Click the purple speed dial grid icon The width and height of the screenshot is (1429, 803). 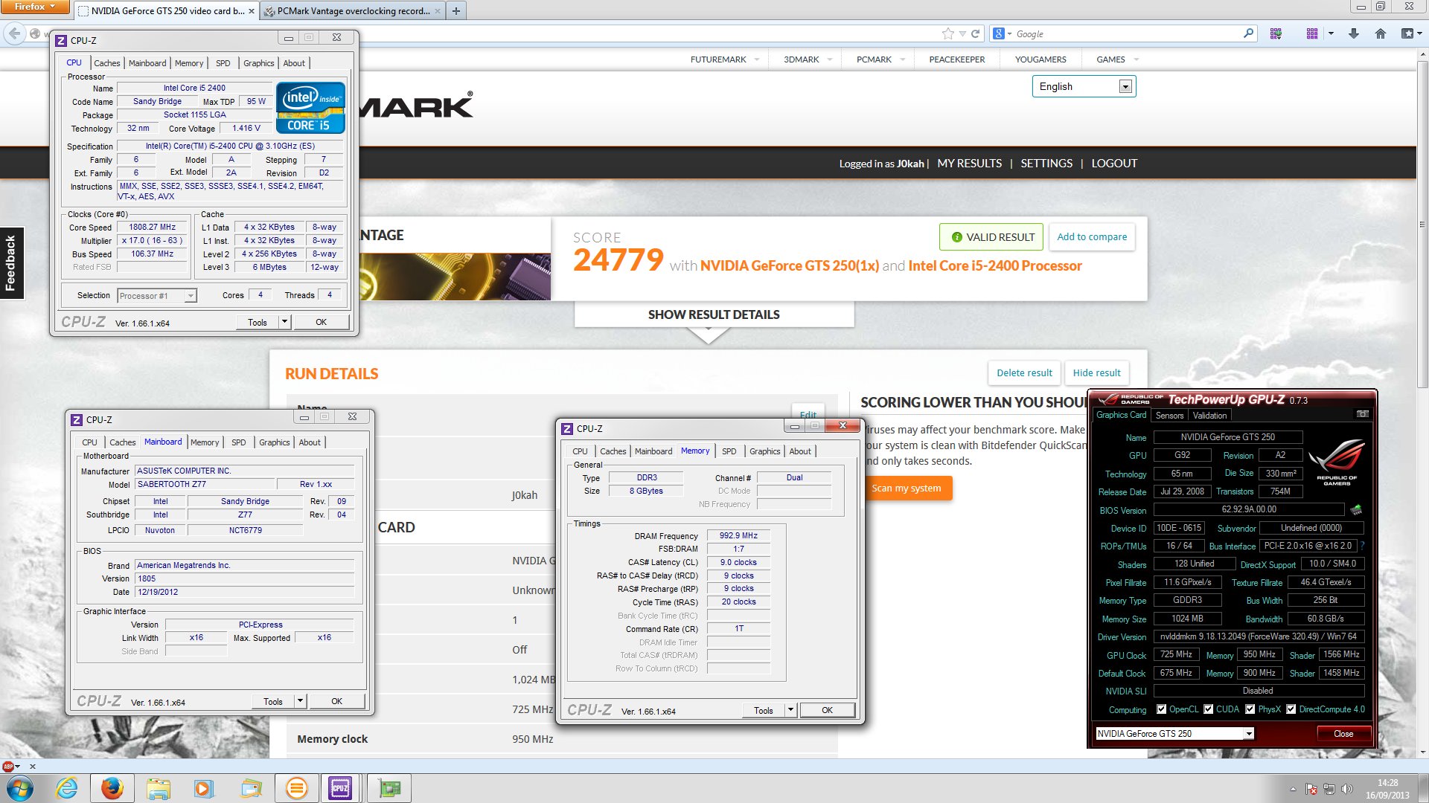pos(1311,33)
